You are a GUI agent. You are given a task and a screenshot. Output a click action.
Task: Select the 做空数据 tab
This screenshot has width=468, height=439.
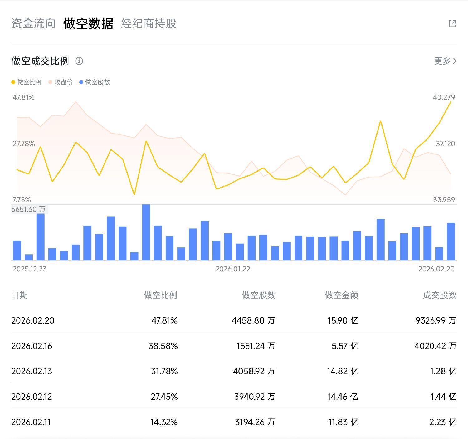coord(88,24)
